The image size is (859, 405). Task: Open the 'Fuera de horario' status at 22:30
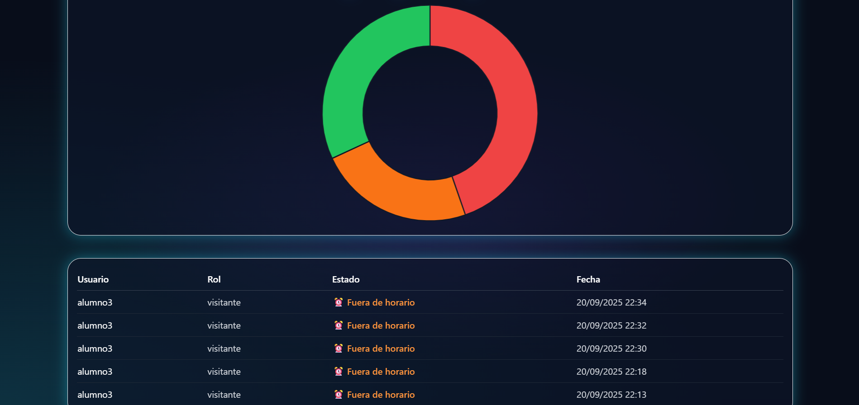381,348
